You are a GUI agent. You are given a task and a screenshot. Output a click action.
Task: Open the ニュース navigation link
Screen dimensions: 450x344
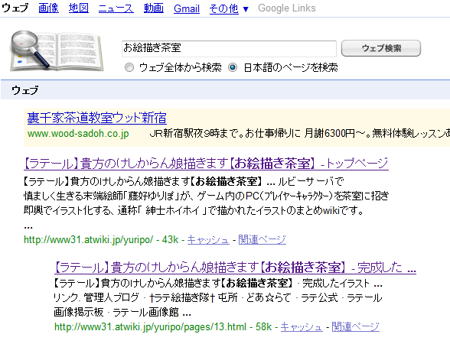(x=116, y=8)
